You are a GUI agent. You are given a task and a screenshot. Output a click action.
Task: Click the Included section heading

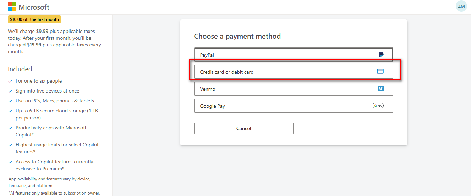tap(20, 69)
